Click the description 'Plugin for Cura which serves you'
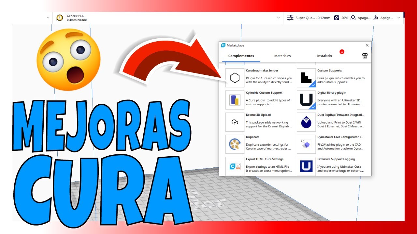Image resolution: width=417 pixels, height=234 pixels. (269, 78)
